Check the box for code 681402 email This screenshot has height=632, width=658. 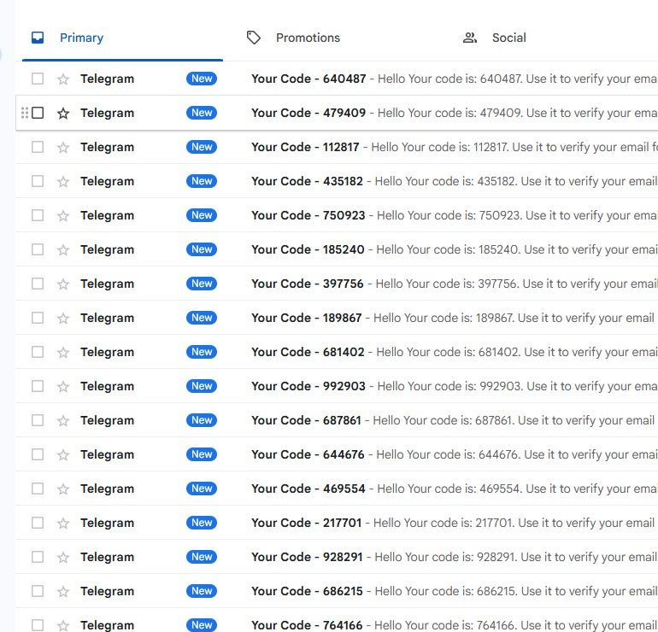tap(38, 352)
